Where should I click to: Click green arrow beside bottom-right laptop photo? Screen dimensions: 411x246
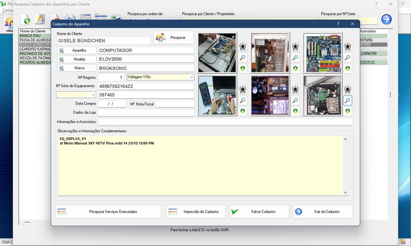347,111
